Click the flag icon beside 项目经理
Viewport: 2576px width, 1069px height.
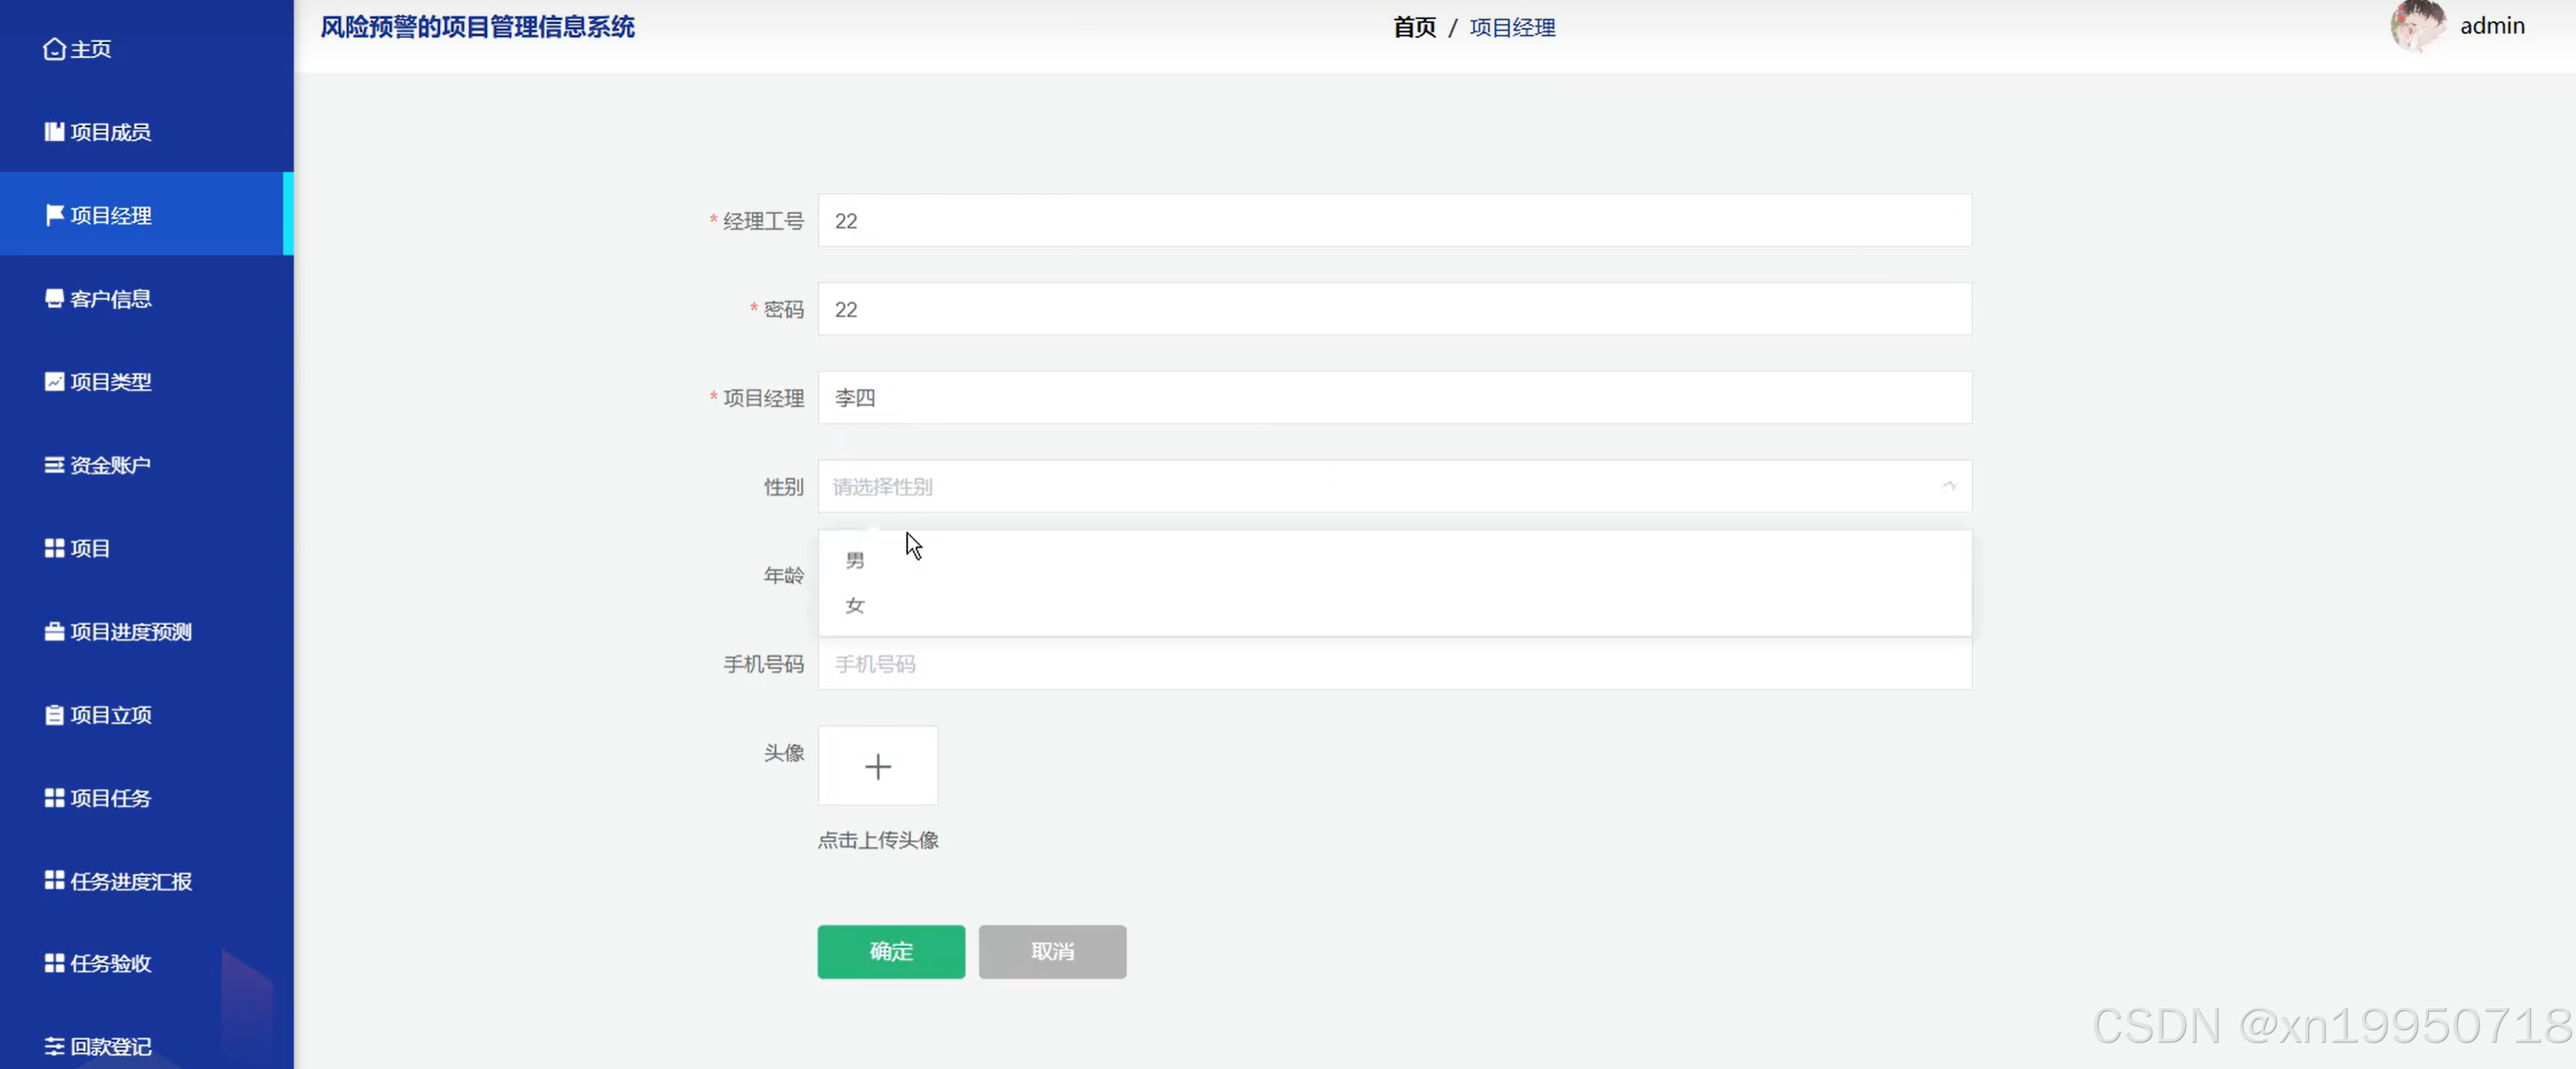coord(54,215)
